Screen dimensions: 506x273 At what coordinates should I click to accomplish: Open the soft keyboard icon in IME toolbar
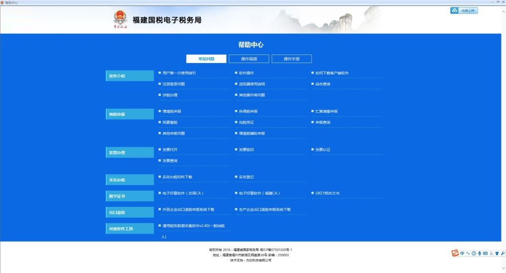coord(485,253)
